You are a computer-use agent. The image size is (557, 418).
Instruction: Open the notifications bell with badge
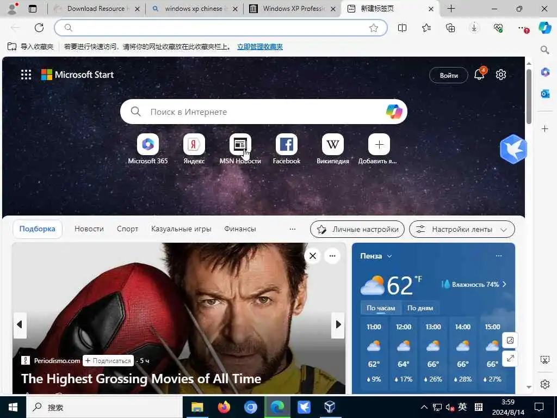tap(479, 74)
